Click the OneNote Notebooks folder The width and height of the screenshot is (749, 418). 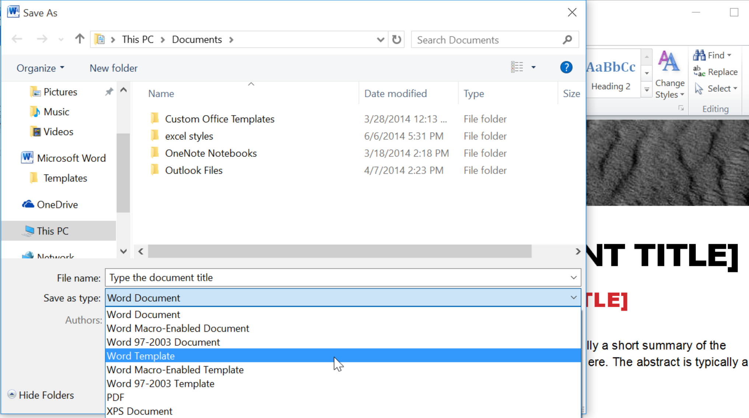tap(211, 153)
